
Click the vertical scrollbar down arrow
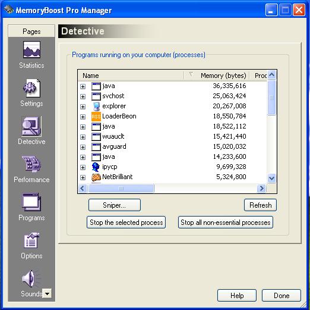272,178
